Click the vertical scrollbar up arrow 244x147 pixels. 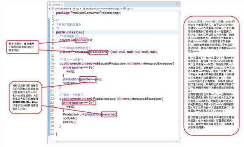point(180,12)
